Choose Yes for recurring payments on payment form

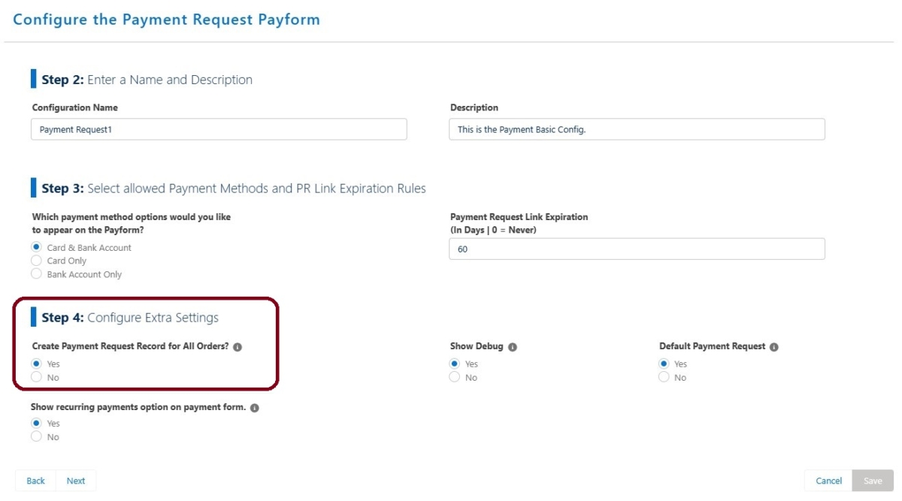(x=36, y=423)
